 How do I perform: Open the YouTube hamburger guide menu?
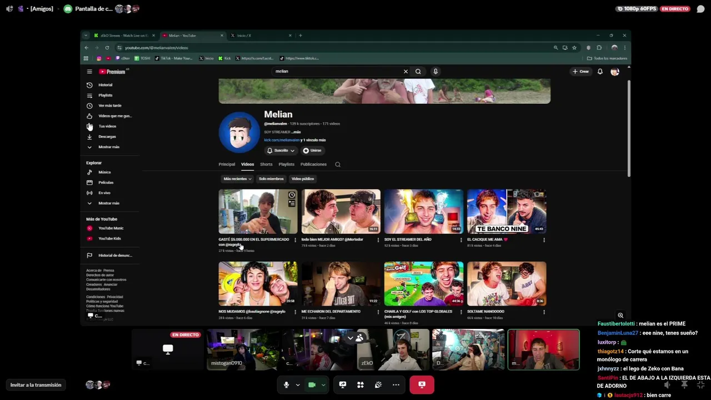click(89, 72)
